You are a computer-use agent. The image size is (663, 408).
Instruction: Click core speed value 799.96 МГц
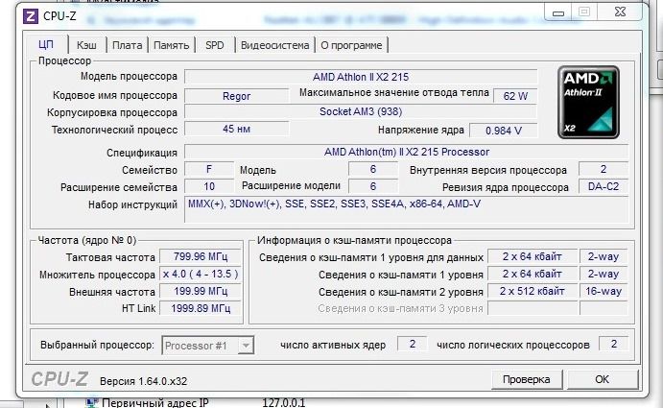201,256
